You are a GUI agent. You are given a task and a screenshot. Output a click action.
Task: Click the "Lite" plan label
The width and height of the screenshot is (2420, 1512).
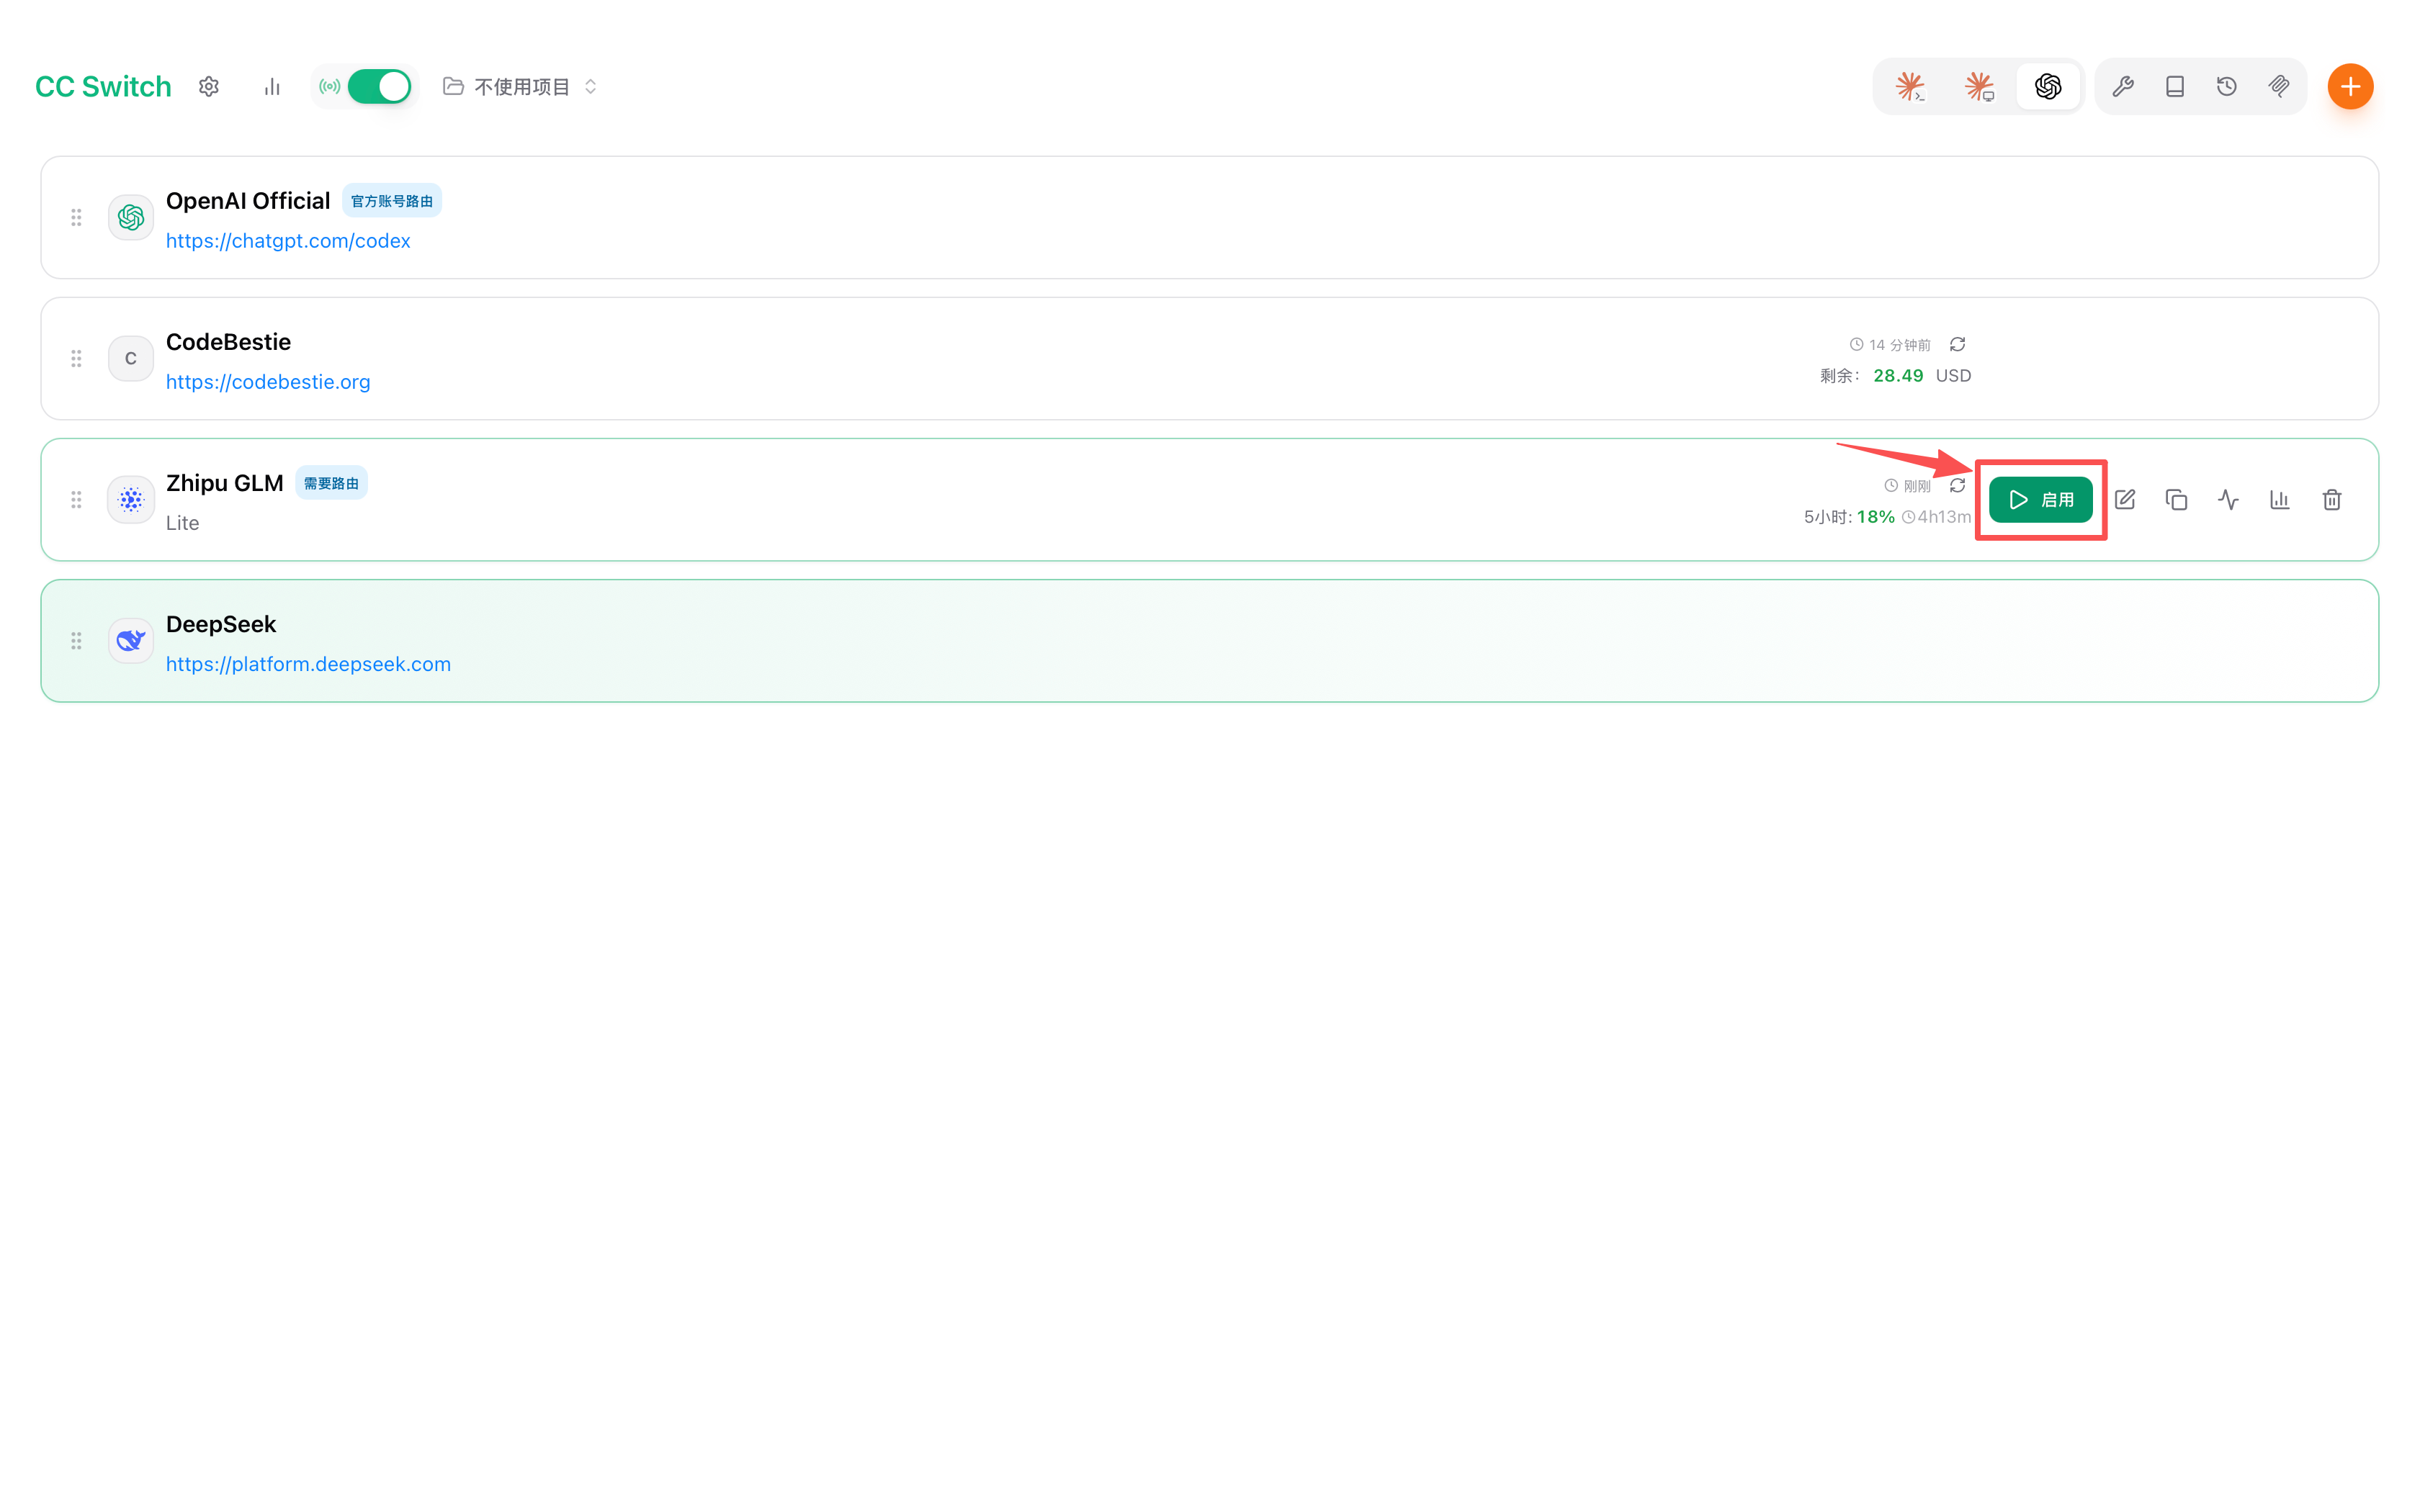coord(182,523)
